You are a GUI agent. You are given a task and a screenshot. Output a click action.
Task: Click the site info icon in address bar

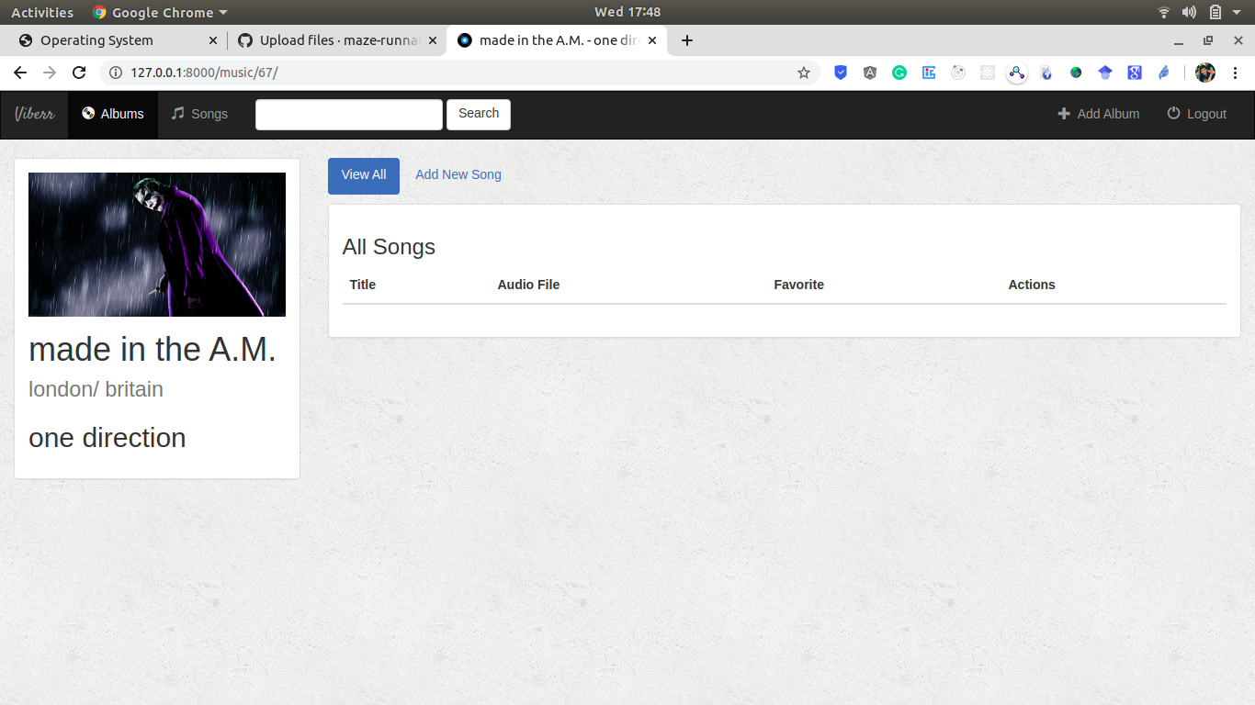116,73
